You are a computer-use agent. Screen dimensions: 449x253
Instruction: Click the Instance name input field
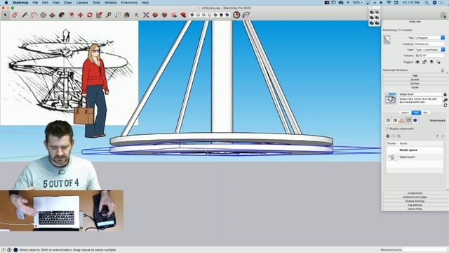(429, 44)
